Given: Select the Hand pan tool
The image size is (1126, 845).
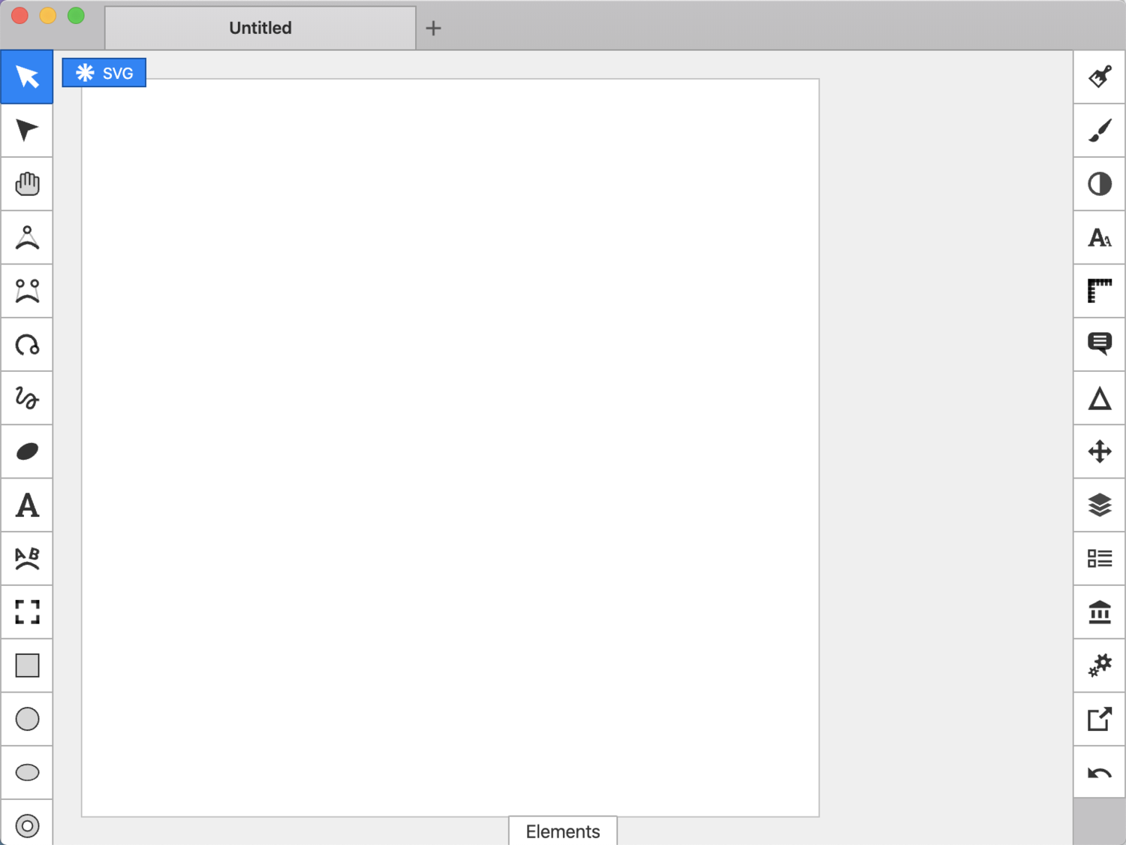Looking at the screenshot, I should pos(27,184).
